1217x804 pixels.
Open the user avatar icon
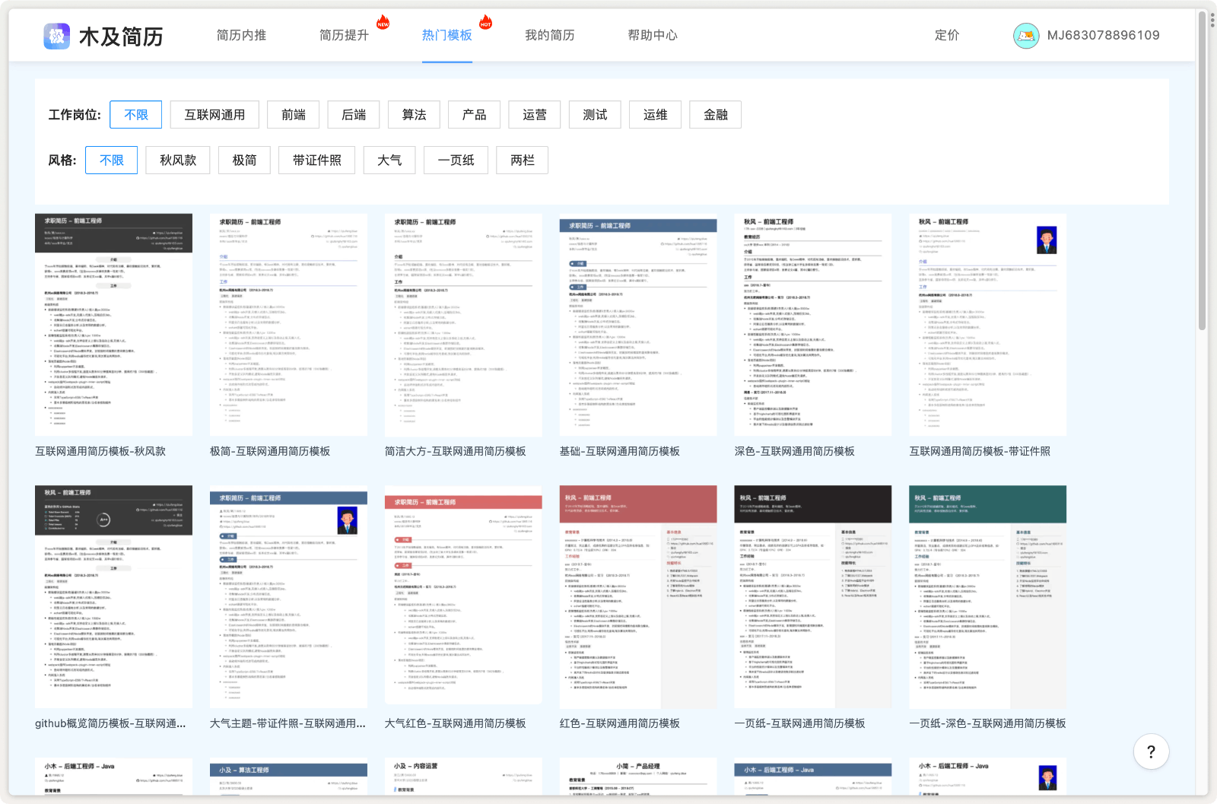[1026, 36]
